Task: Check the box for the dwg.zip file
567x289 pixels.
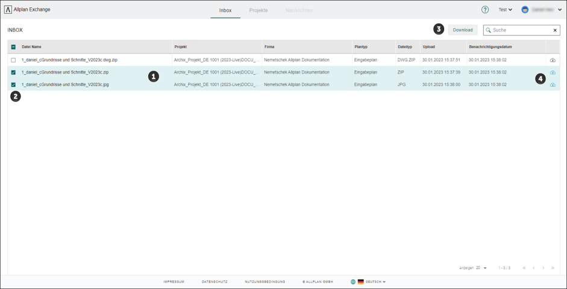Action: 13,60
